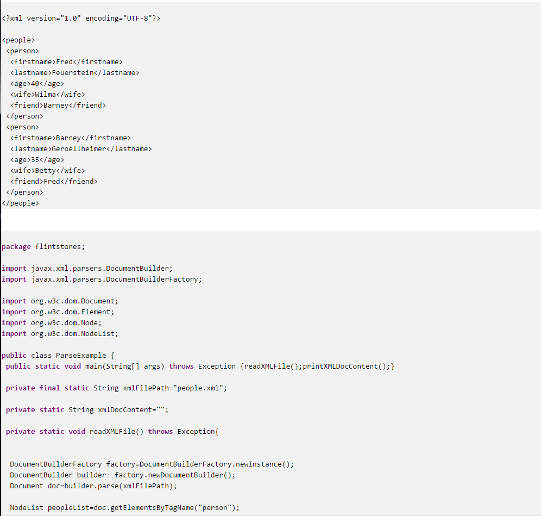Click the Feuerstein lastname line
Viewport: 541px width, 516px height.
point(74,73)
